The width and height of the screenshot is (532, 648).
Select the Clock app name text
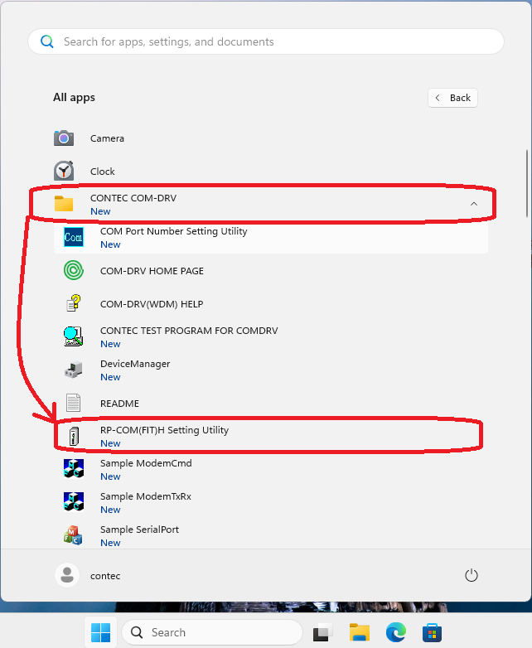tap(103, 172)
